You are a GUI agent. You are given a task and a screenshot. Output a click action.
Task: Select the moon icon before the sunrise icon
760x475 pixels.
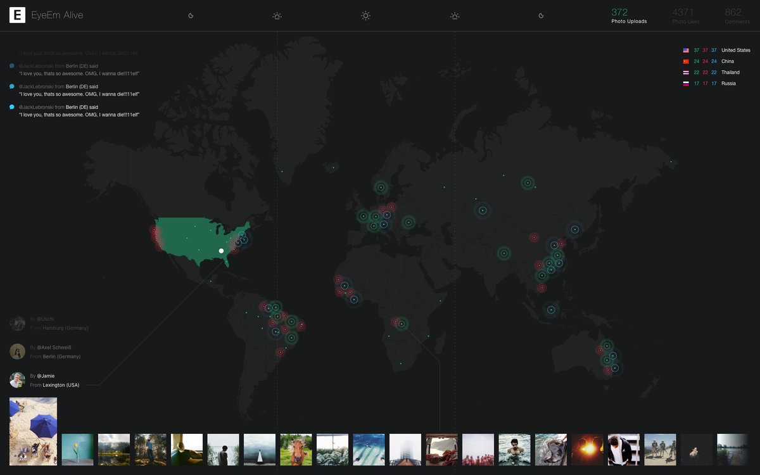coord(191,16)
